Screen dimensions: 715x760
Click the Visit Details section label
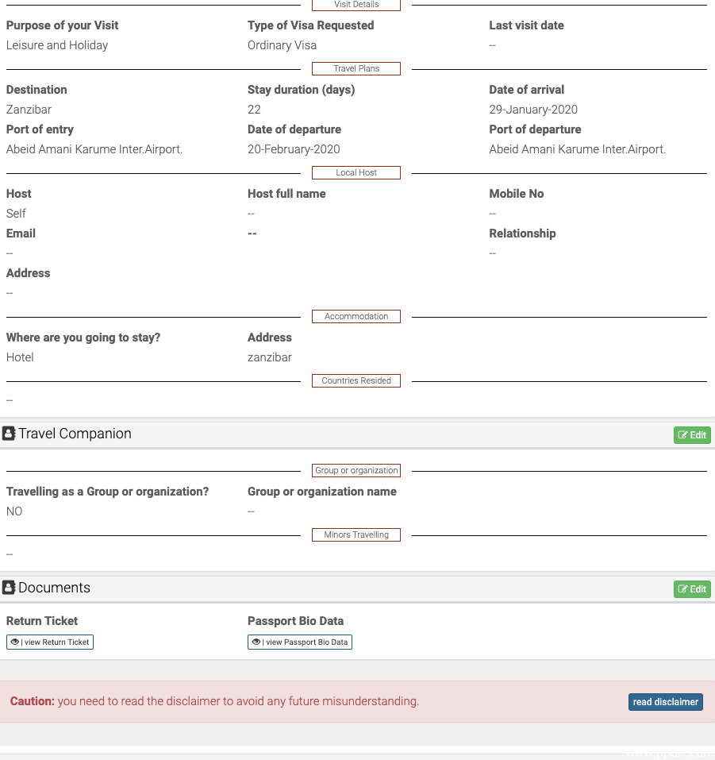(356, 5)
